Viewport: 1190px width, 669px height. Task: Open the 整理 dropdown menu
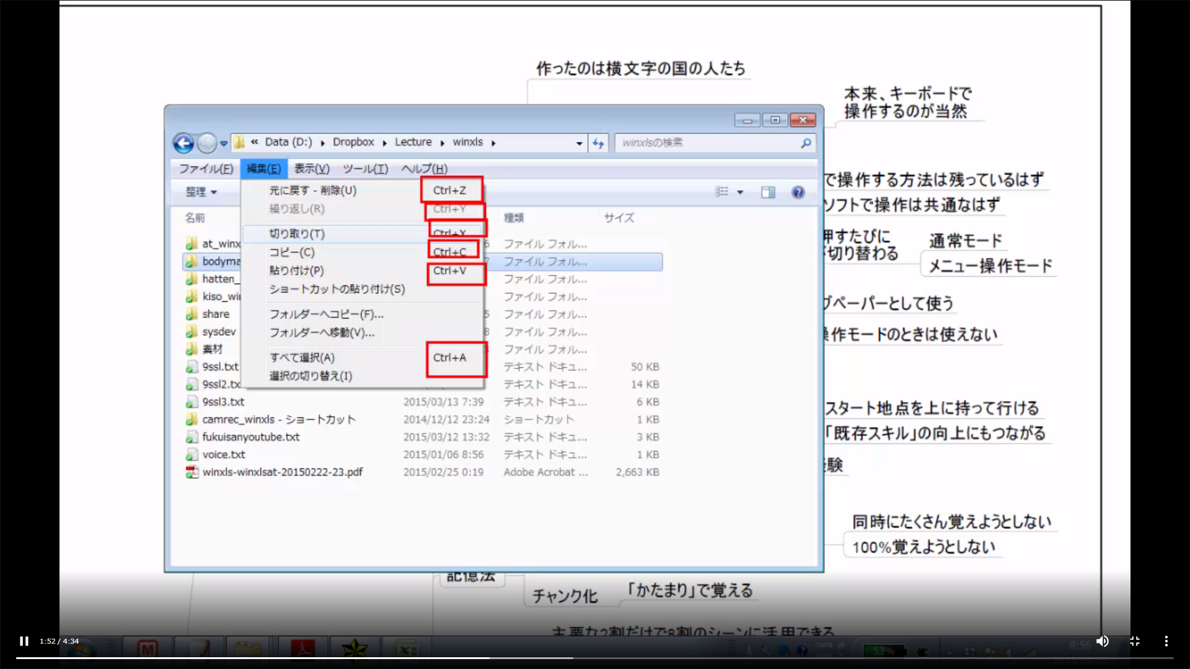(201, 192)
